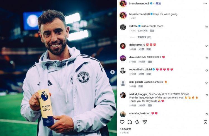209x136 pixels.
Task: Click the repost arrows icon
Action: [137, 122]
